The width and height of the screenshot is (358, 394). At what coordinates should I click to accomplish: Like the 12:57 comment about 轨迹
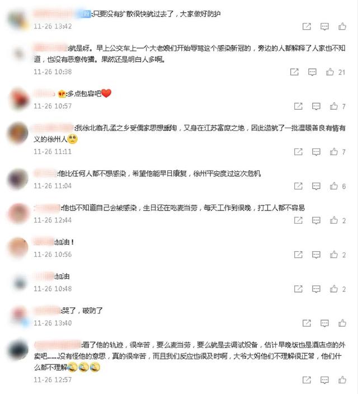point(342,380)
